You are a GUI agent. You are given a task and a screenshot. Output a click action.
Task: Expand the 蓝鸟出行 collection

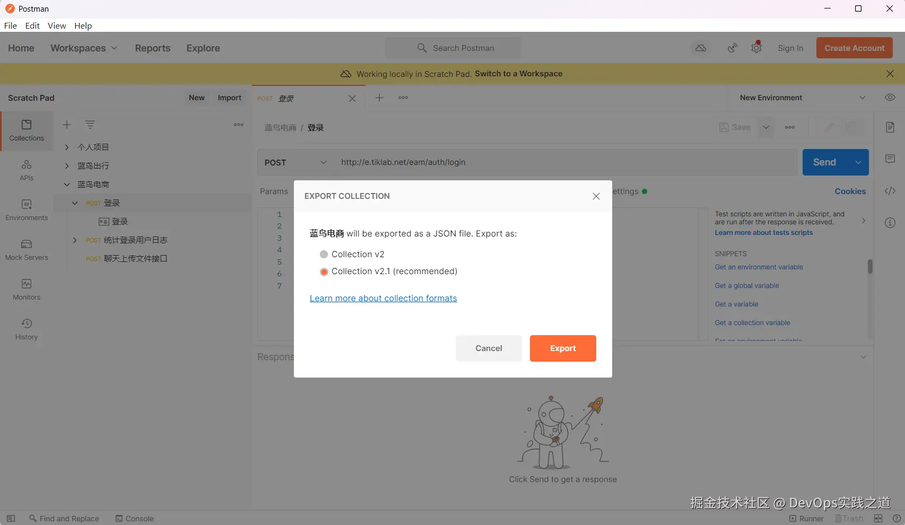tap(67, 166)
